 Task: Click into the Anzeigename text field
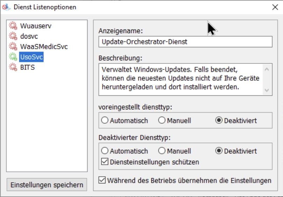tap(185, 42)
